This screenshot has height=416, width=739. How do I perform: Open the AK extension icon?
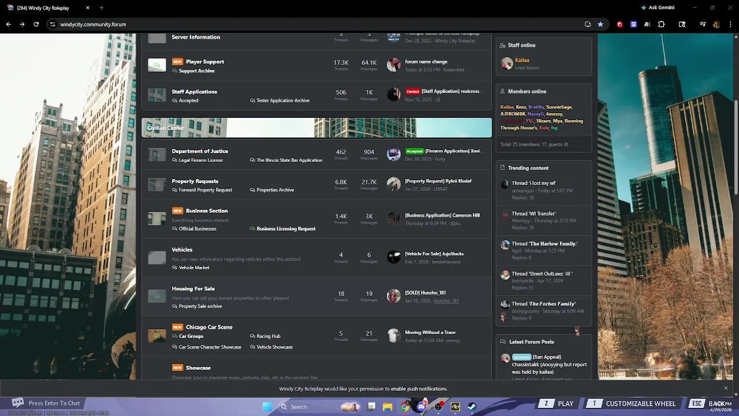click(x=647, y=24)
